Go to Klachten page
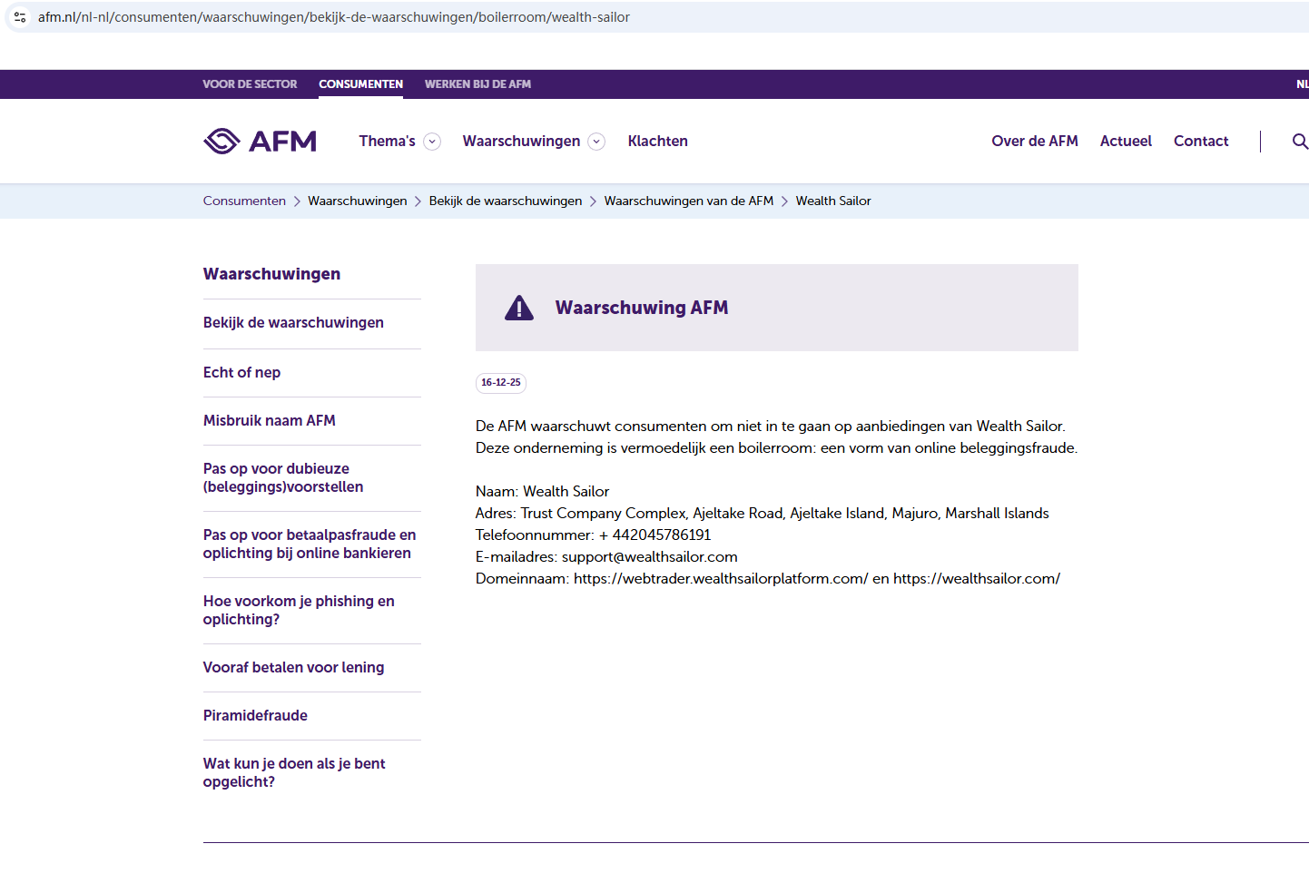Screen dimensions: 1309x883 point(658,141)
